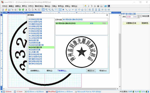The width and height of the screenshot is (150, 93).
Task: Click the stamp preview image in dialog
Action: coord(81,52)
